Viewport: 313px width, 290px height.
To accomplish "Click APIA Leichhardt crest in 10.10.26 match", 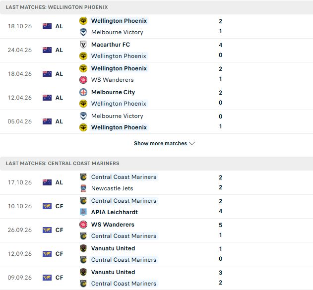I will tap(83, 212).
